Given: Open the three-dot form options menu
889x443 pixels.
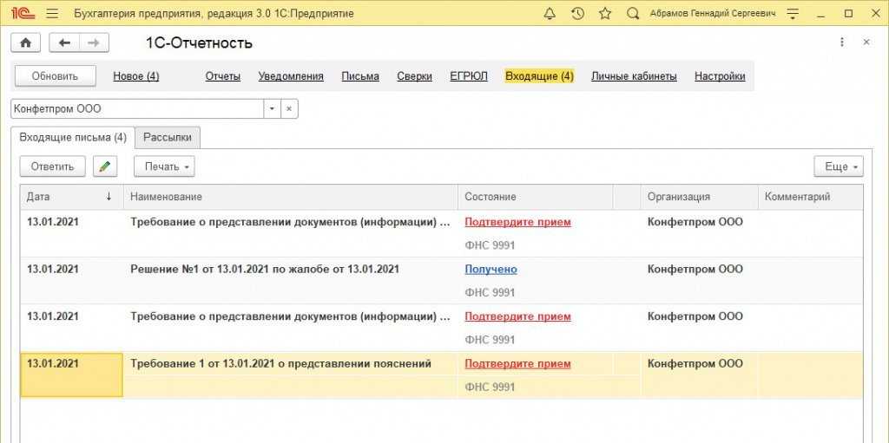Looking at the screenshot, I should coord(841,42).
